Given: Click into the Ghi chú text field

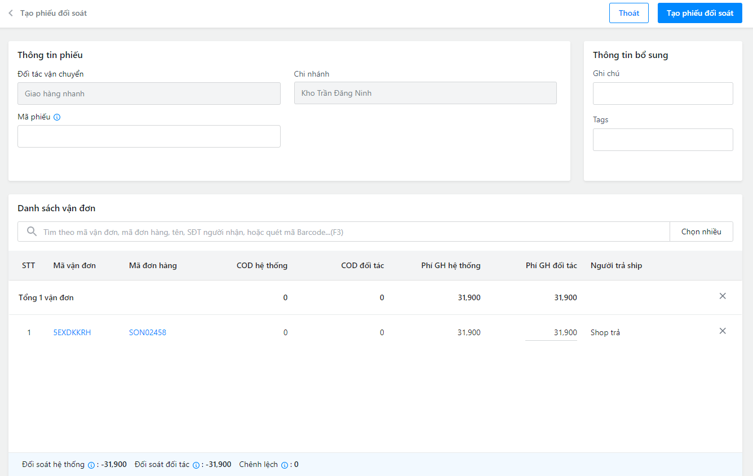Looking at the screenshot, I should point(663,94).
